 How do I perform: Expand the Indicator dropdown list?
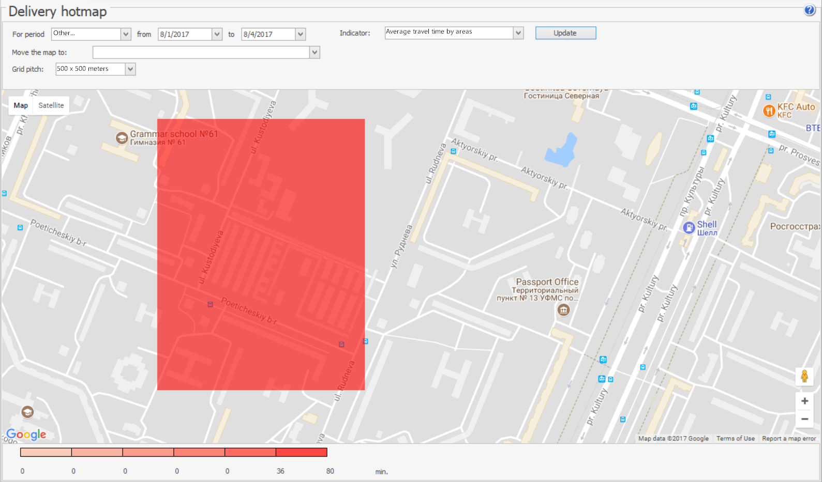(x=518, y=33)
